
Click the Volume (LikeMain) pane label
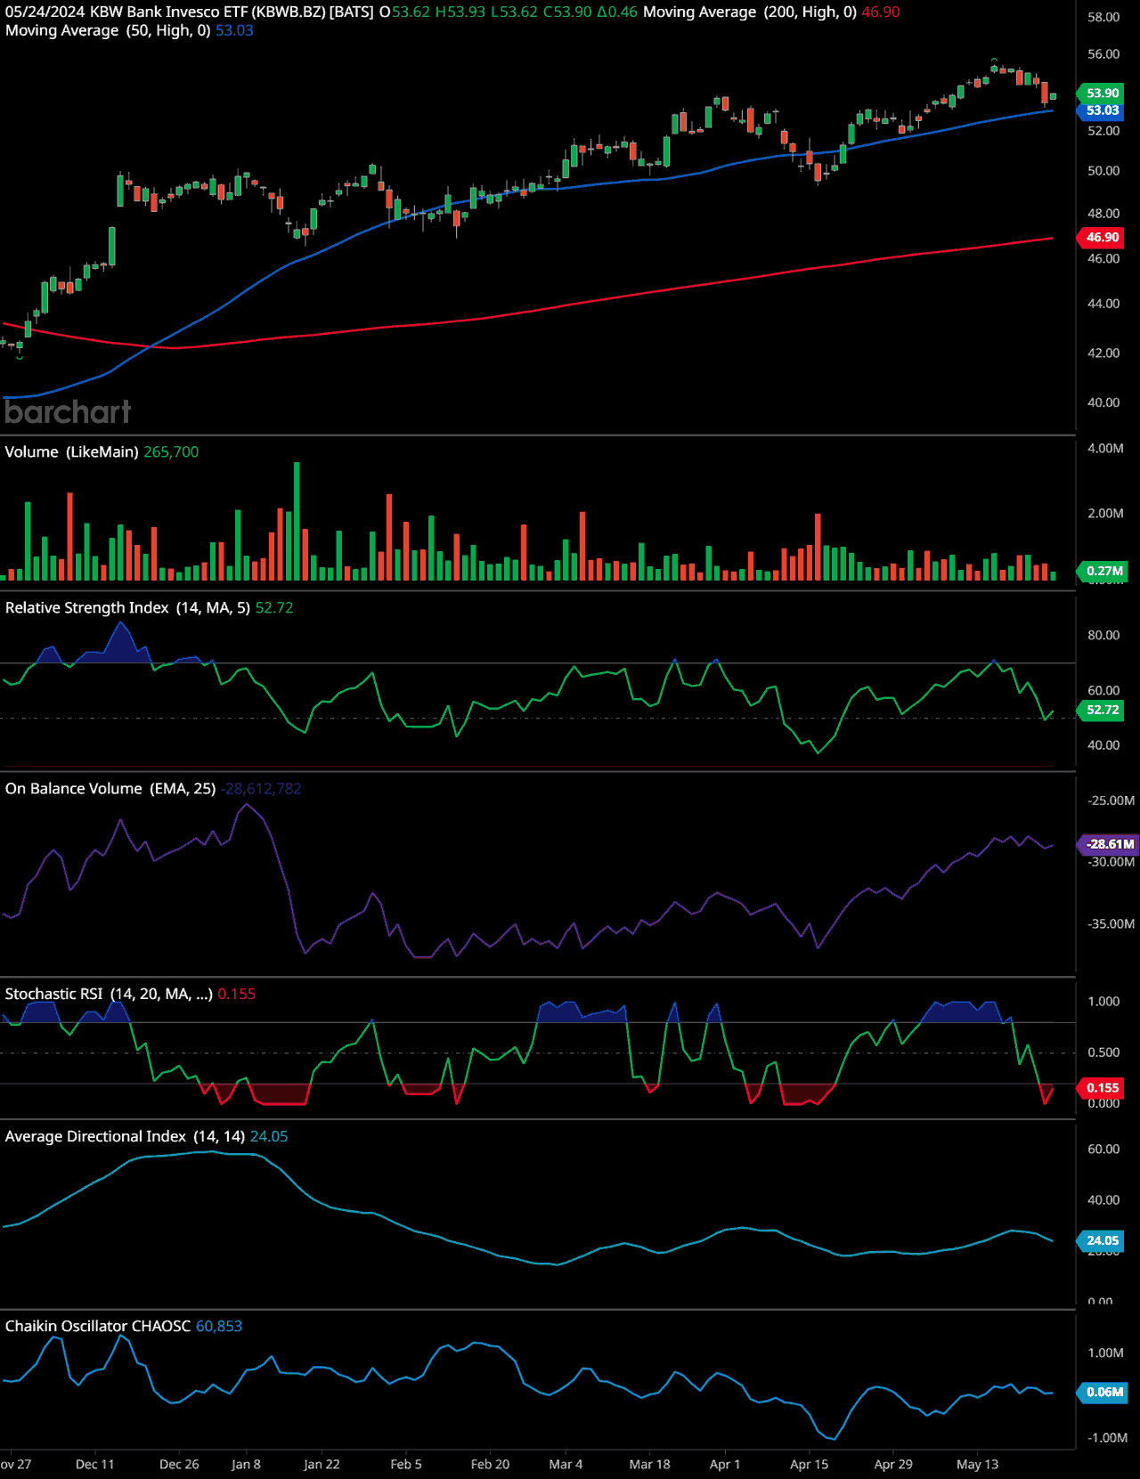tap(71, 452)
